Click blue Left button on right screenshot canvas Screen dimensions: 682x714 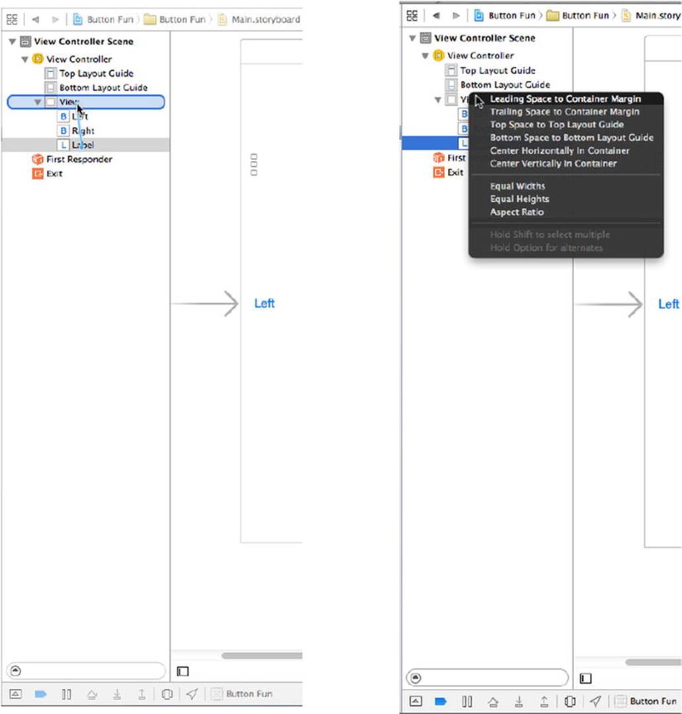(x=668, y=304)
